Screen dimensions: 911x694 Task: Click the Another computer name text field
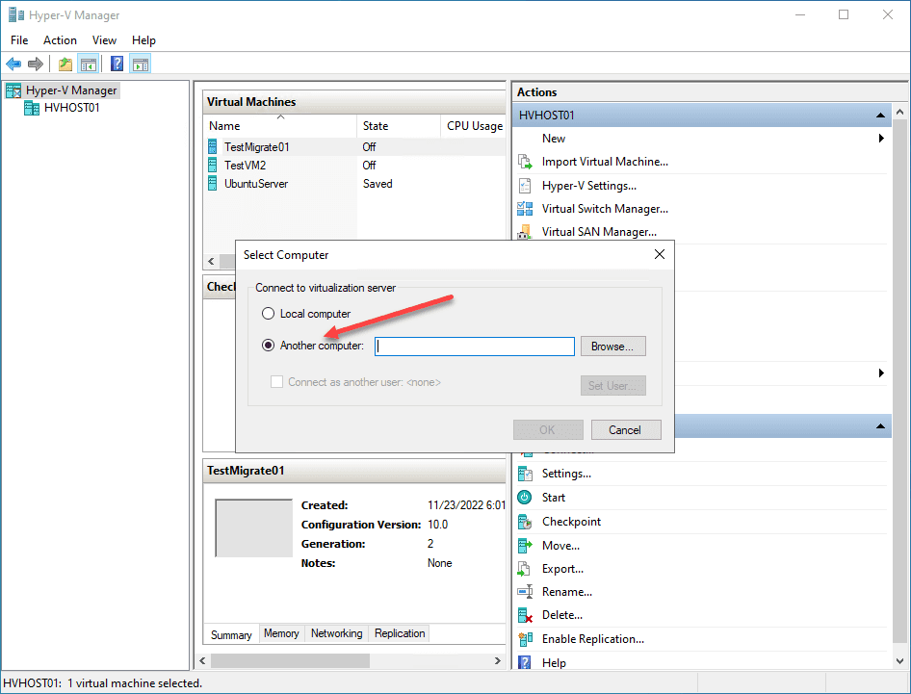475,347
